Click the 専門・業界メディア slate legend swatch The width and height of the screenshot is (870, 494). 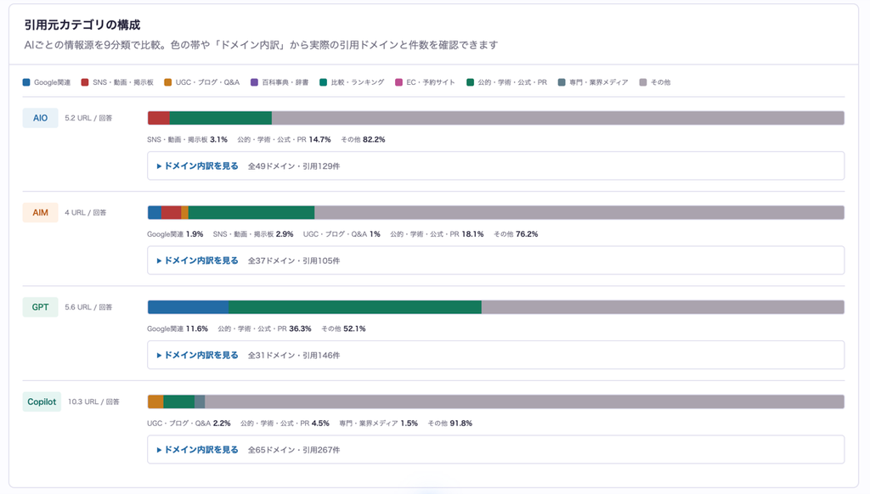click(562, 82)
